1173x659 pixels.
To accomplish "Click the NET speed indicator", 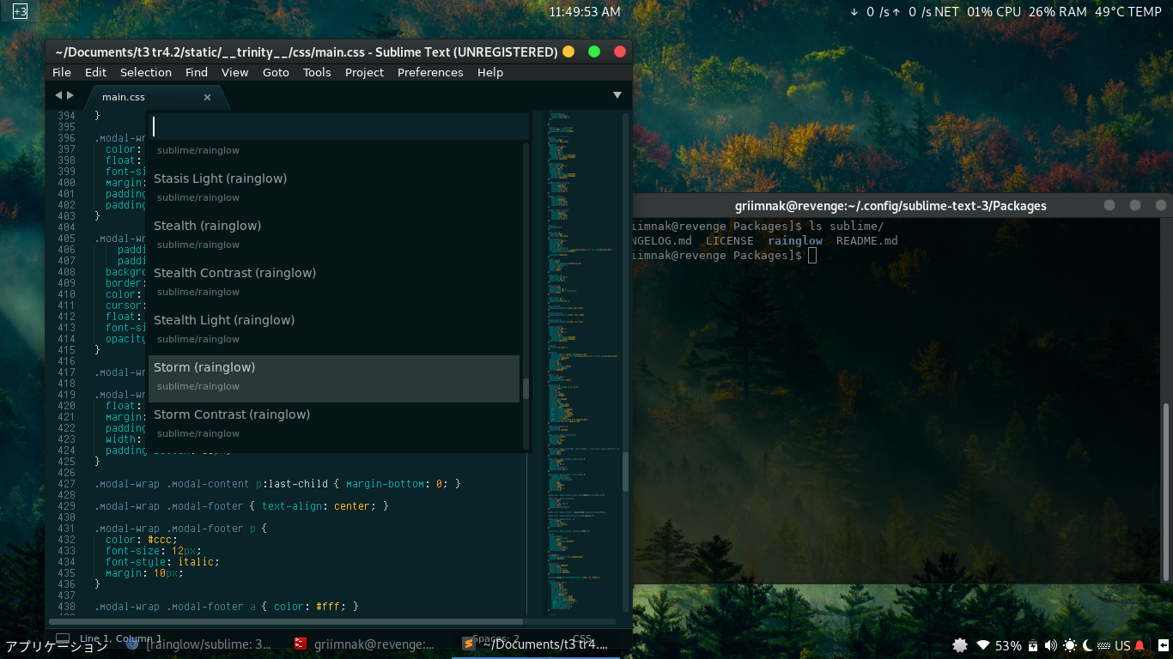I will (x=904, y=11).
